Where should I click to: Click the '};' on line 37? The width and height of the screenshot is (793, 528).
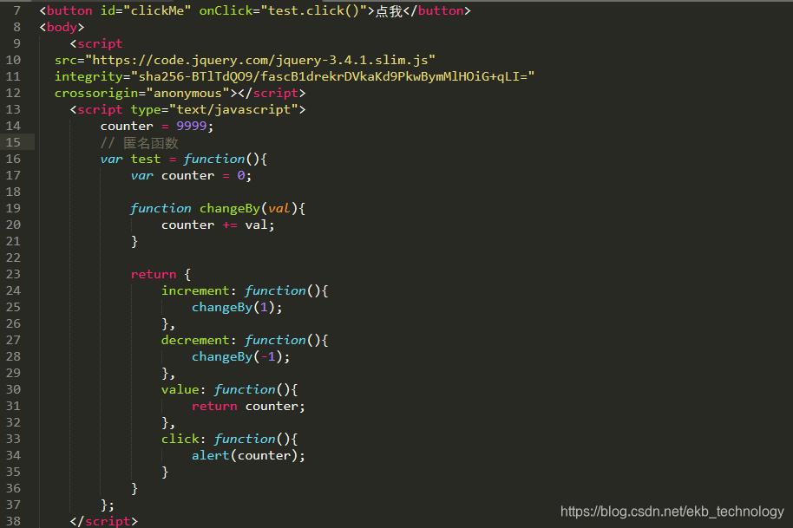[108, 505]
